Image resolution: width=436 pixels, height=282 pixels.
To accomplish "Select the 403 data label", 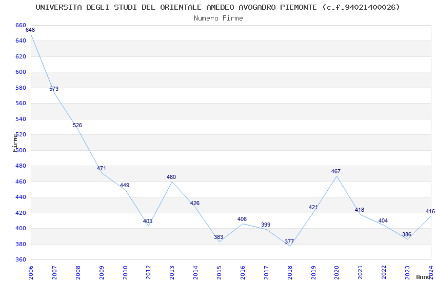I will 148,221.
